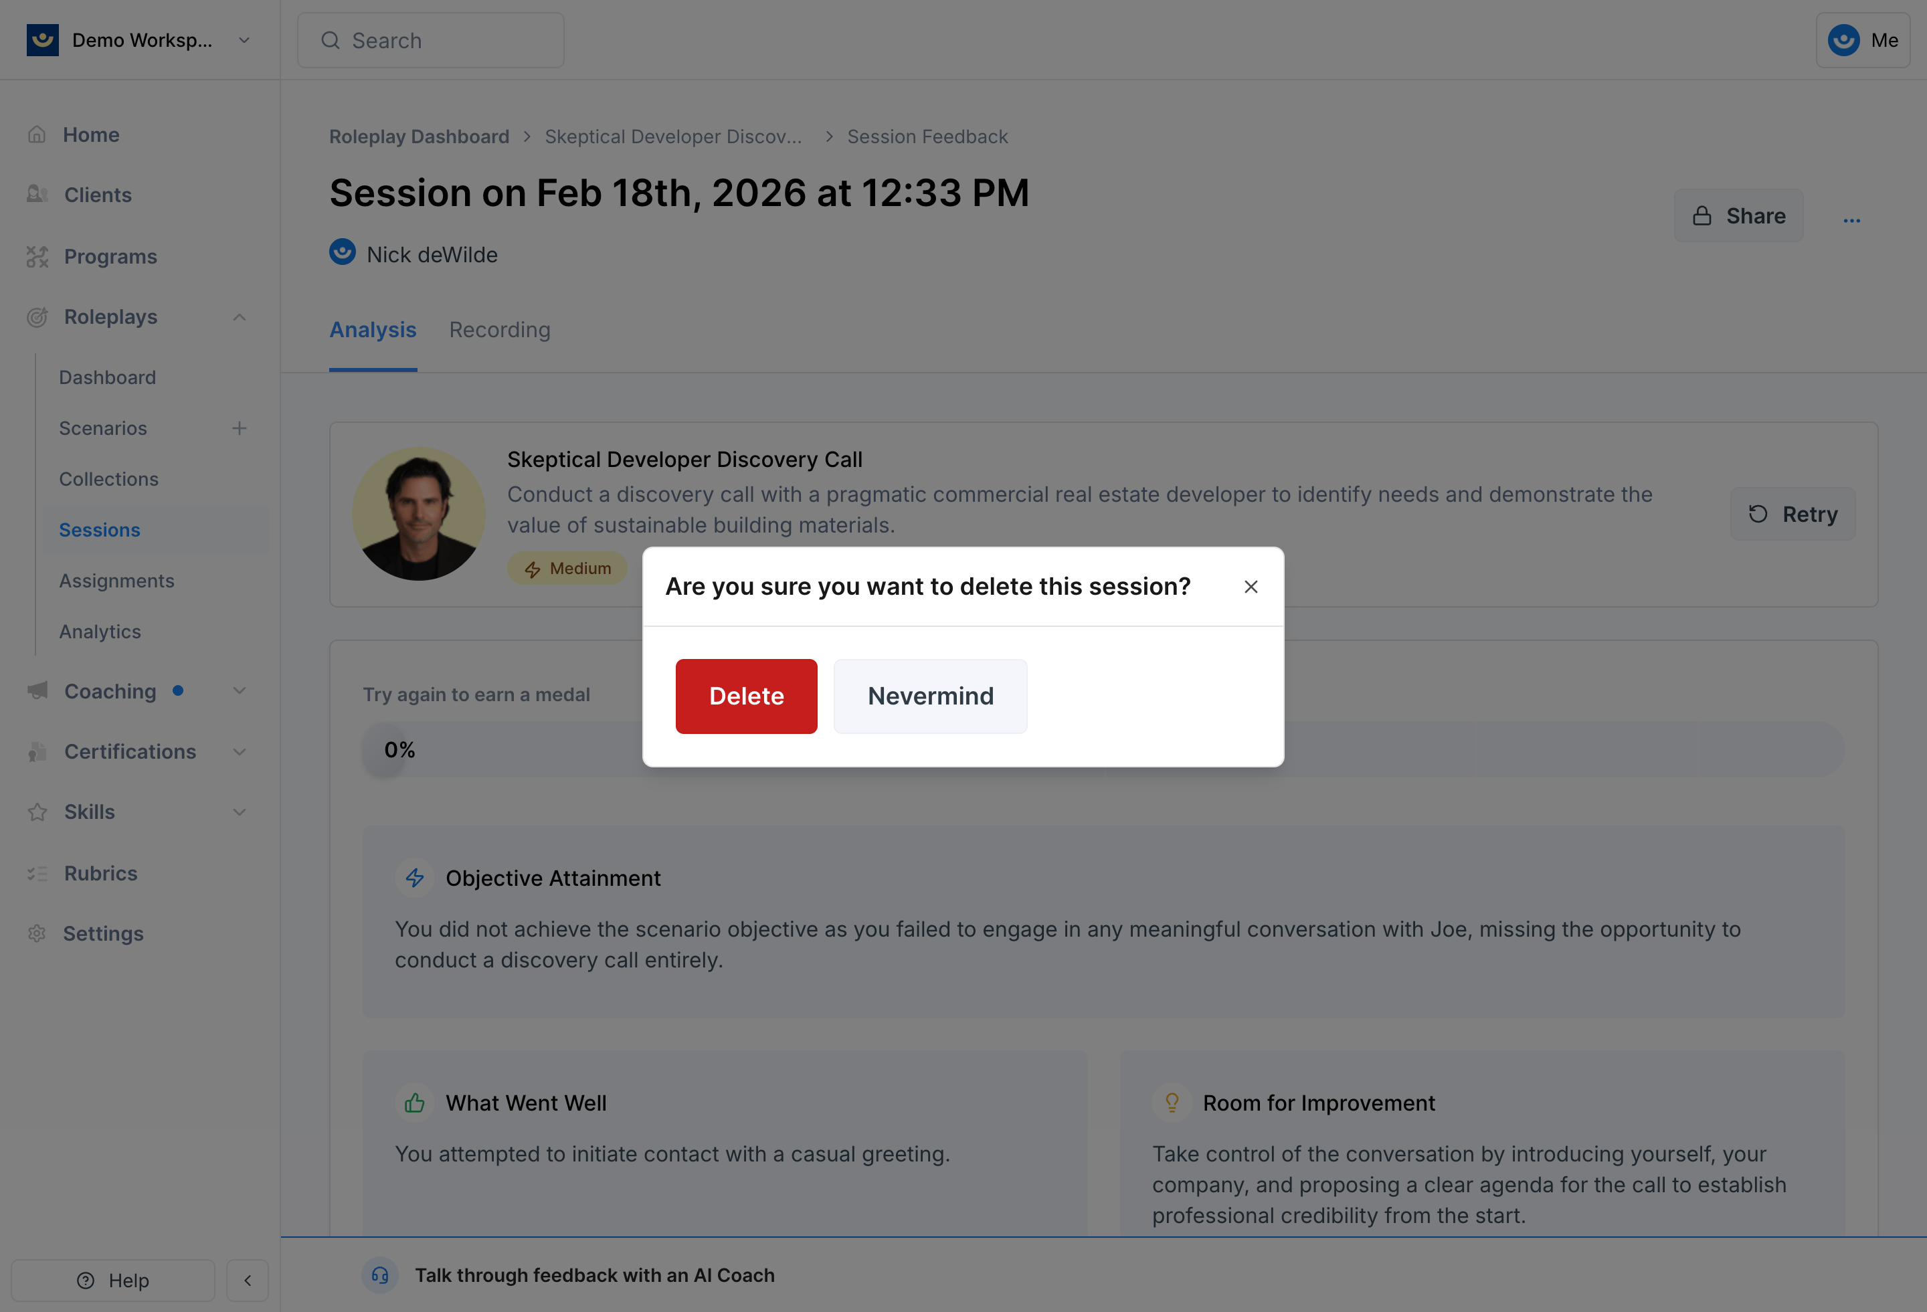Cancel deletion with the Nevermind button
The image size is (1927, 1312).
tap(930, 696)
